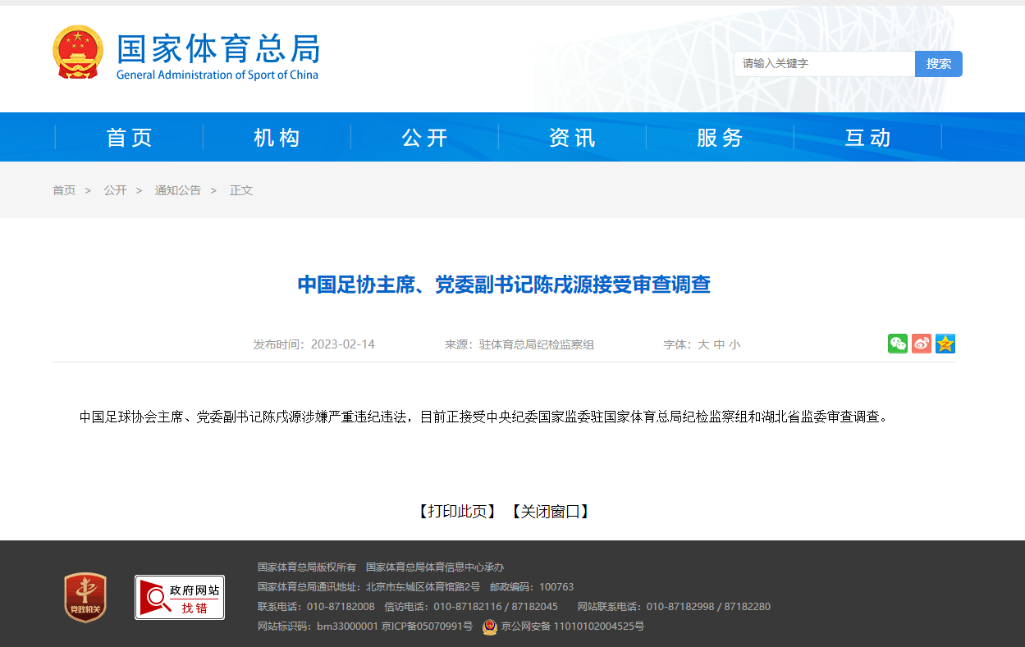
Task: Click the 政府网站找错 error-report icon
Action: pyautogui.click(x=180, y=597)
